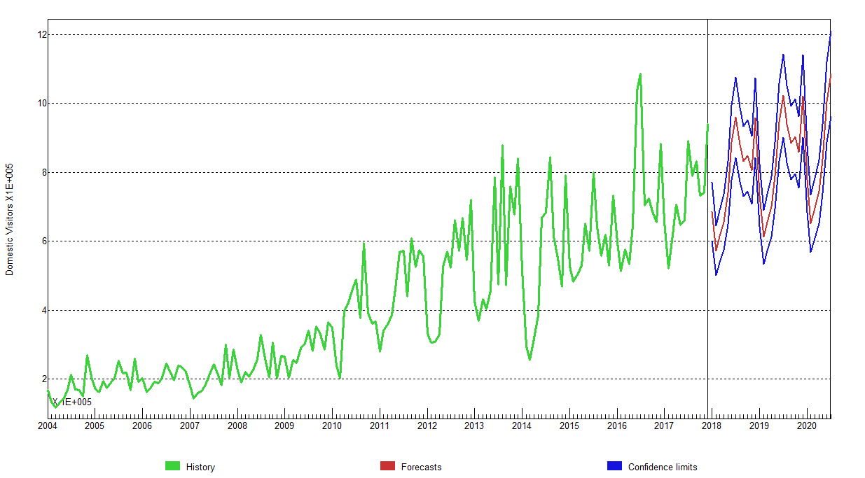Viewport: 865px width, 478px height.
Task: Click the 2018 label on the X-axis
Action: pos(712,426)
